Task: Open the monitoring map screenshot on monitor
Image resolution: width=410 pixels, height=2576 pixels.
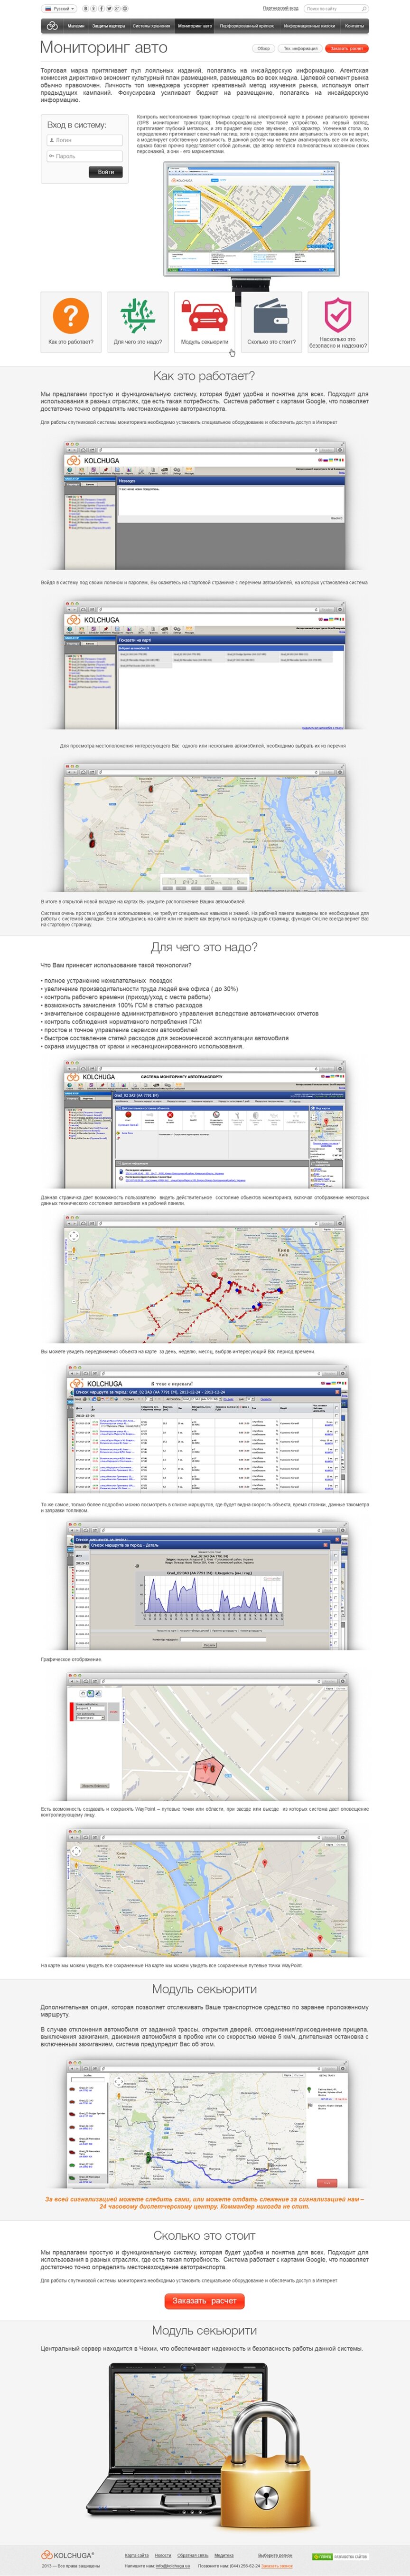Action: [x=252, y=220]
